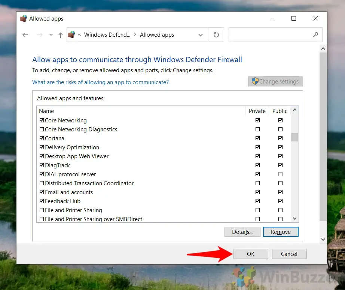345x290 pixels.
Task: Uncheck Email and accounts Public checkbox
Action: point(280,192)
